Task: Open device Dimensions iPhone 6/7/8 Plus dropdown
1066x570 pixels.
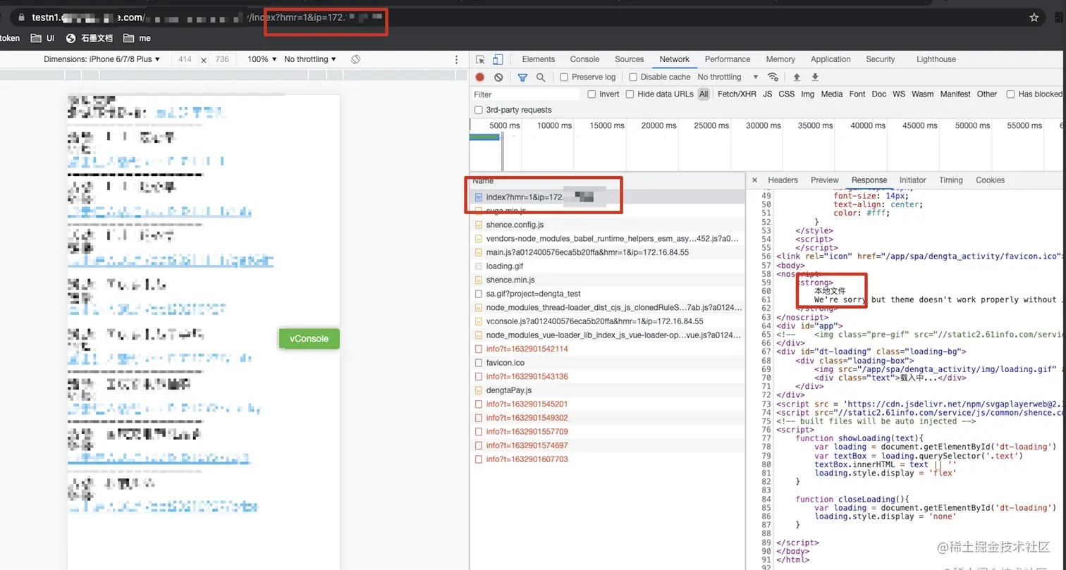Action: tap(102, 60)
